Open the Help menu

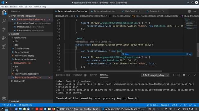click(44, 7)
